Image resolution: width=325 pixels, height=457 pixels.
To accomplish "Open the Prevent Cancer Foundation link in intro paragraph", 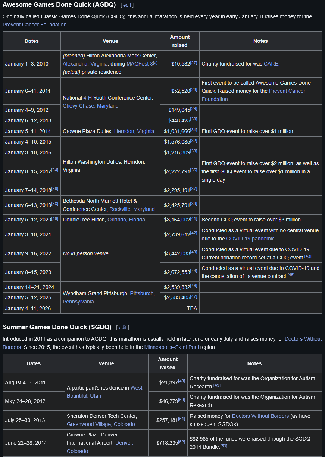I will [35, 25].
